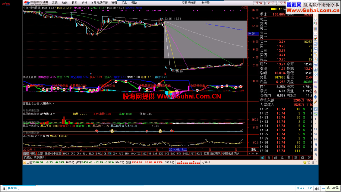The image size is (341, 192).
Task: Switch to the 价 price tab
Action: coord(269,157)
